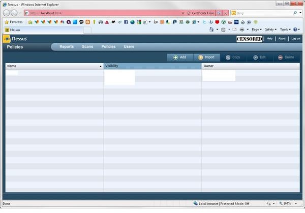Click the purple circle favorite icon

[69, 22]
